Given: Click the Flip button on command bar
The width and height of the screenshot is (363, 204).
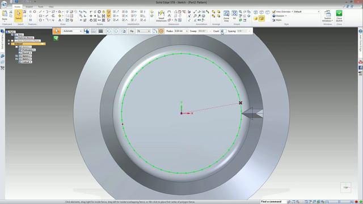Looking at the screenshot, I should [x=132, y=31].
